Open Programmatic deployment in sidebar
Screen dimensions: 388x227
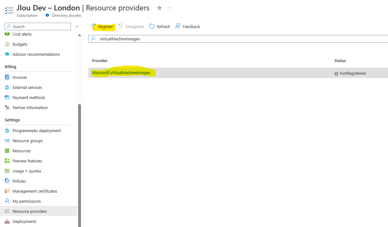(37, 131)
